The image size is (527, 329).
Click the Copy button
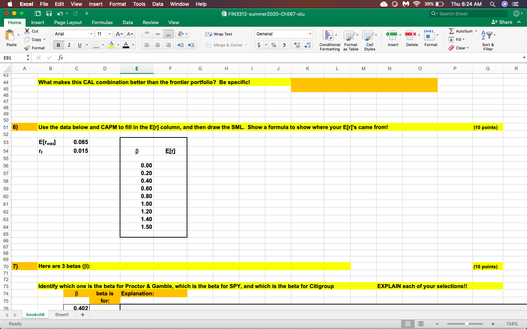33,39
